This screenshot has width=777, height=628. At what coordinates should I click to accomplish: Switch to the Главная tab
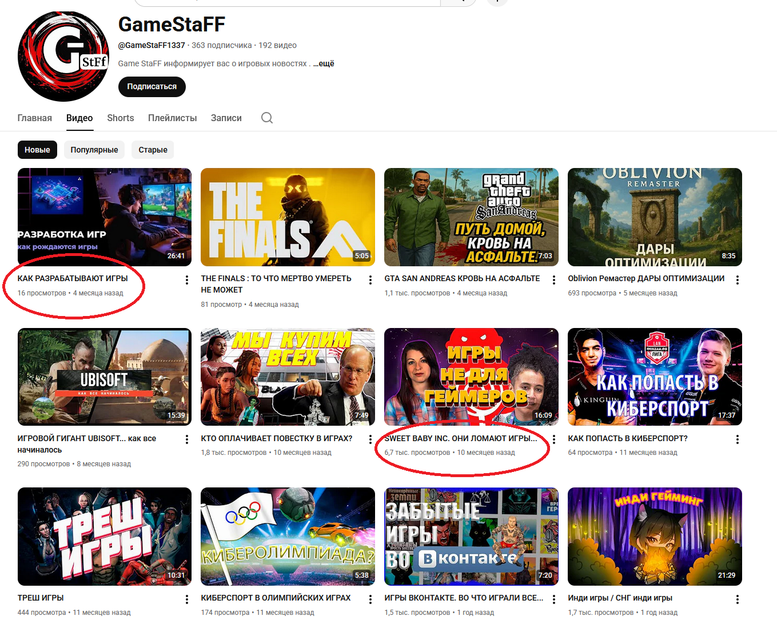pyautogui.click(x=34, y=118)
